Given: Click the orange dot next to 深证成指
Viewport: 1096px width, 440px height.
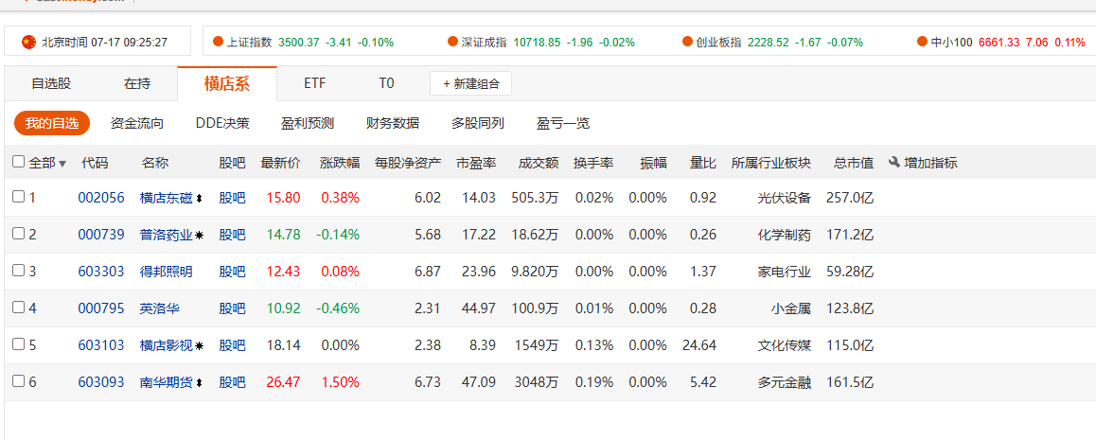Looking at the screenshot, I should tap(453, 42).
